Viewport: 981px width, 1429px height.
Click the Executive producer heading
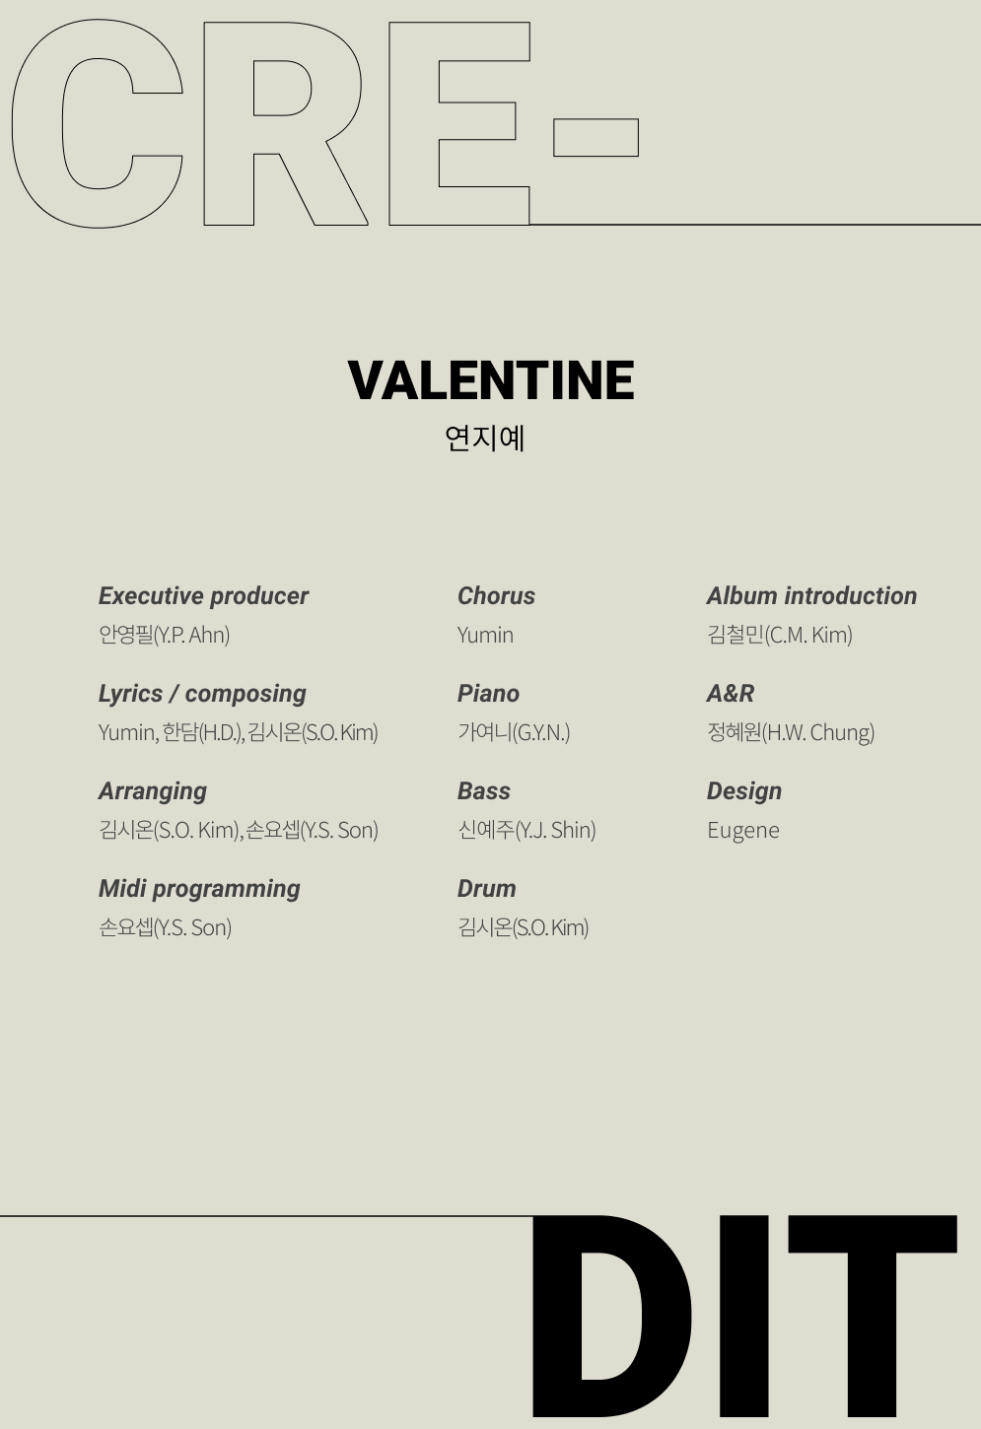click(x=203, y=596)
